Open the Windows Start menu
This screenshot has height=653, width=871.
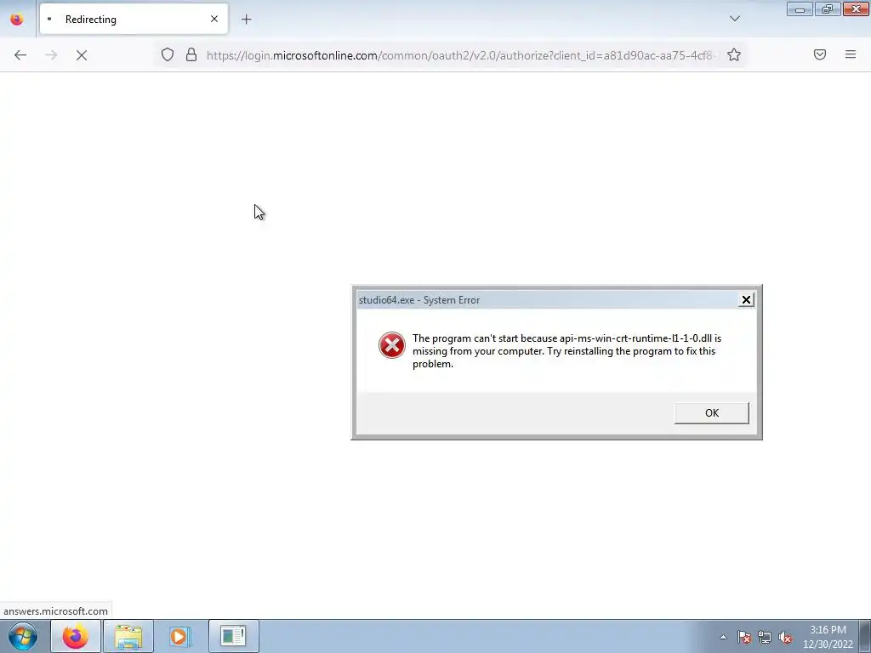23,636
